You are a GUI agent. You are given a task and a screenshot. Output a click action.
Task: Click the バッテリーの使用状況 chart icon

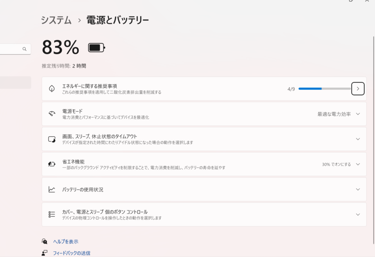[52, 189]
